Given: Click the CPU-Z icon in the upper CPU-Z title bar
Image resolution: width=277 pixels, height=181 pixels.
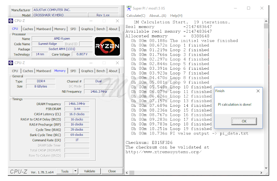Looking at the screenshot, I should pos(11,21).
